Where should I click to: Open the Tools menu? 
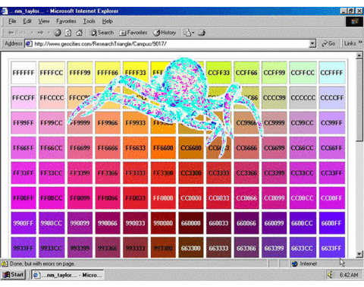point(89,21)
